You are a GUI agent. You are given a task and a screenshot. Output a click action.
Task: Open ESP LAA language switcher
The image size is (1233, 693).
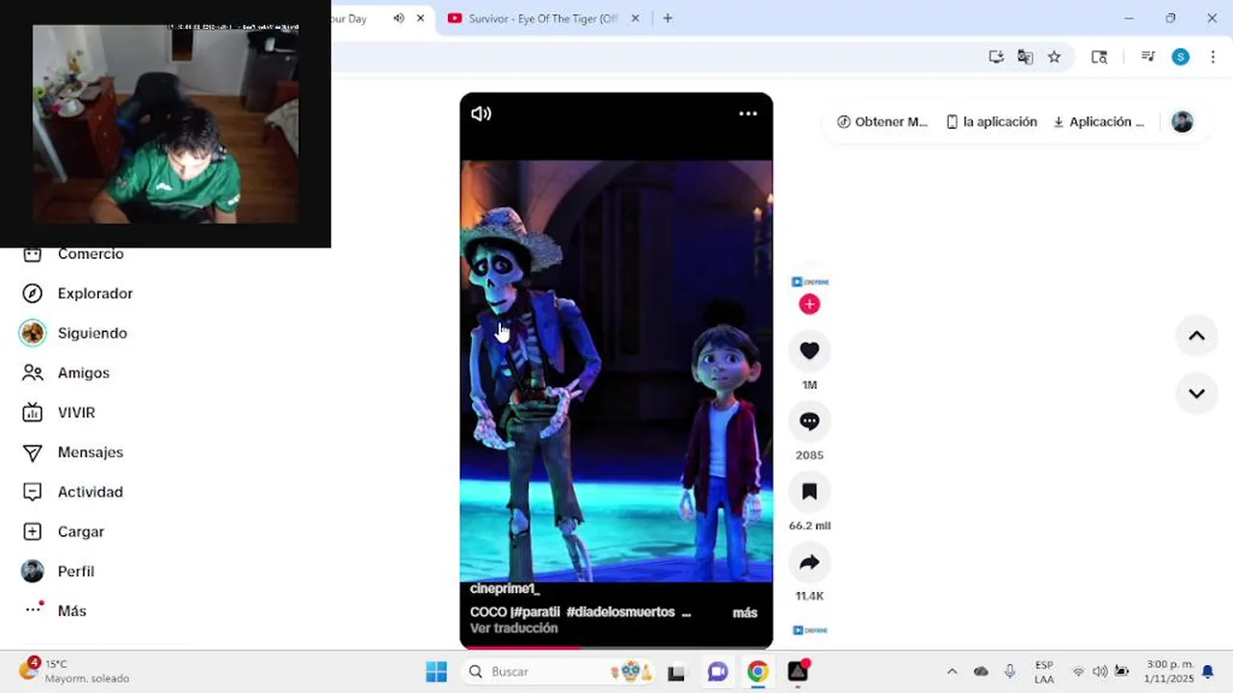[x=1044, y=672]
